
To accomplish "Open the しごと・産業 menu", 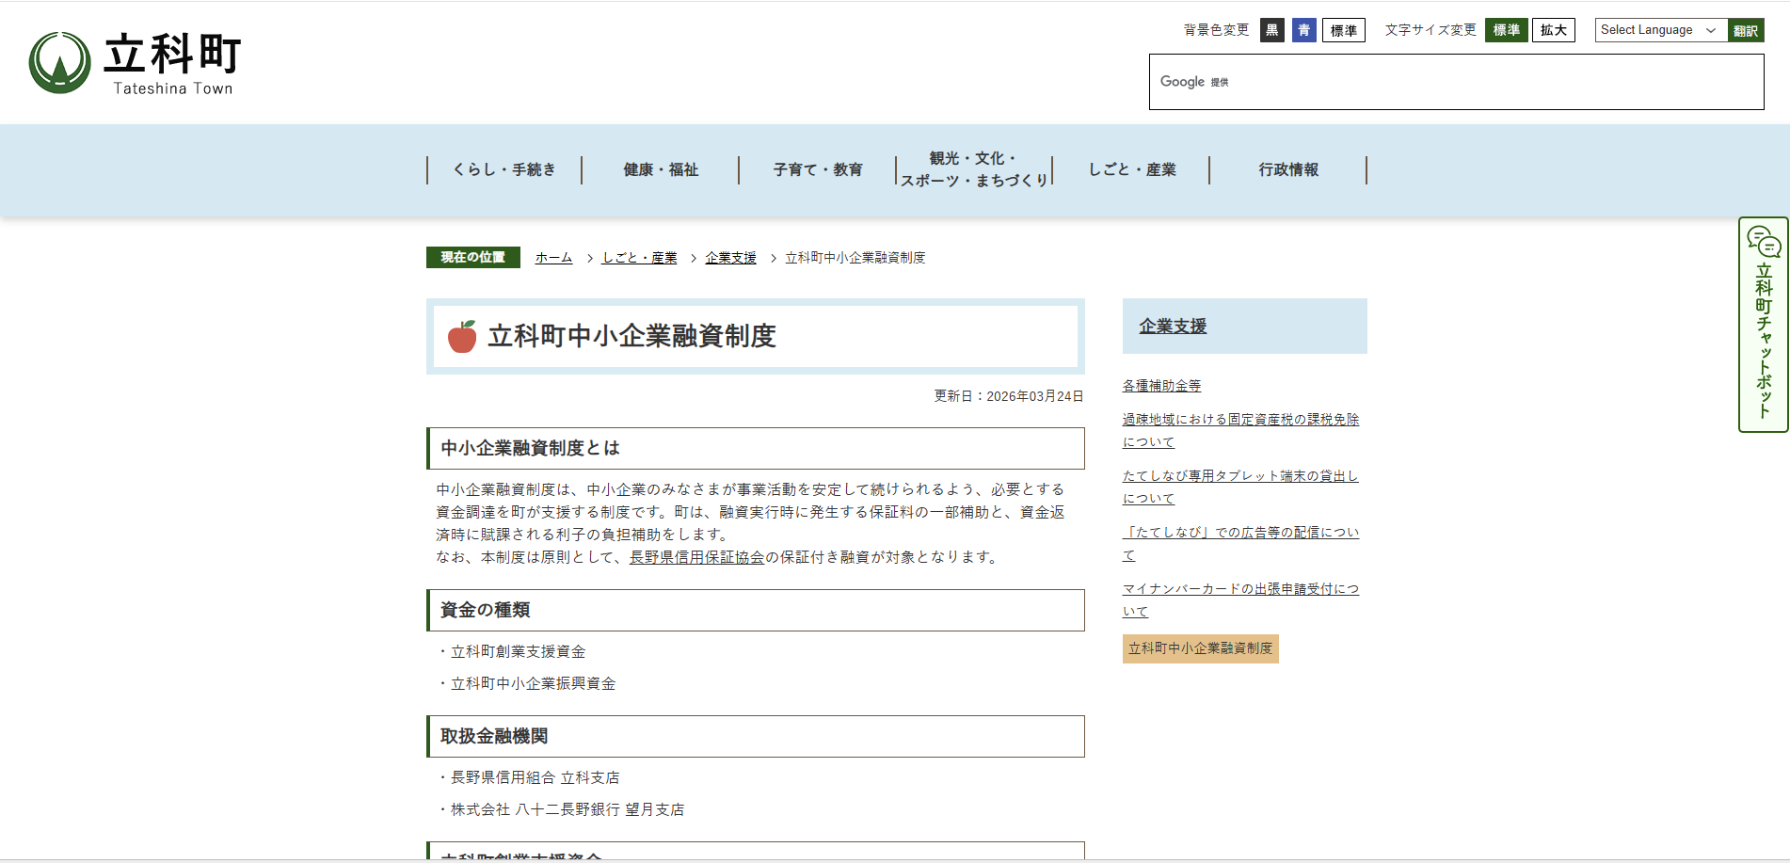I will click(x=1132, y=169).
